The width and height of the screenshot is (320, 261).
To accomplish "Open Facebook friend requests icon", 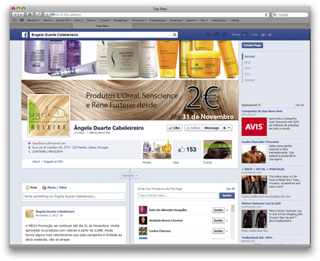I will click(208, 35).
